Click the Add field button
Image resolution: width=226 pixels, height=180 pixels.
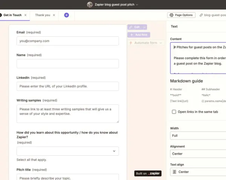point(139,35)
